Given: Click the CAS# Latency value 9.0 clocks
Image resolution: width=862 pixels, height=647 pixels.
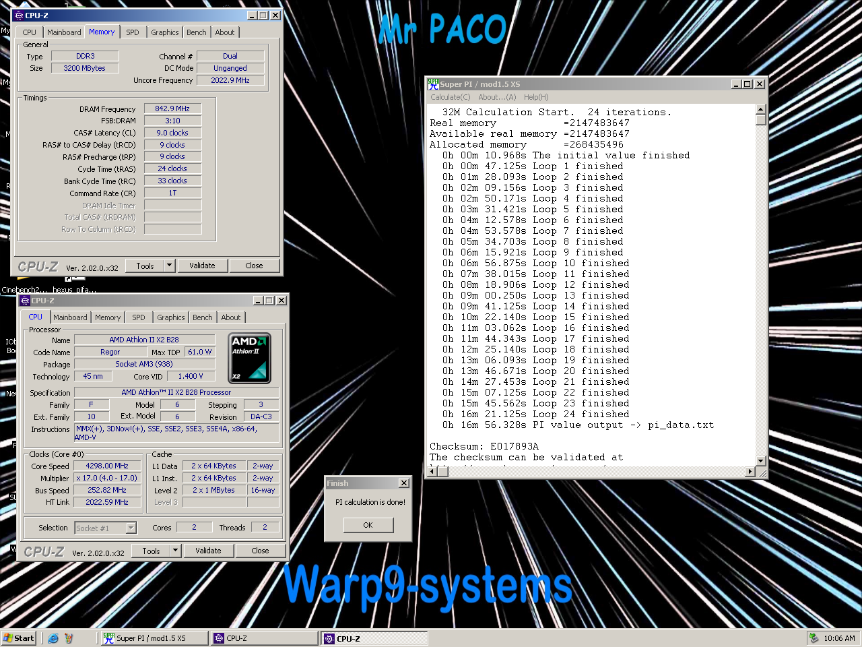Looking at the screenshot, I should (172, 133).
